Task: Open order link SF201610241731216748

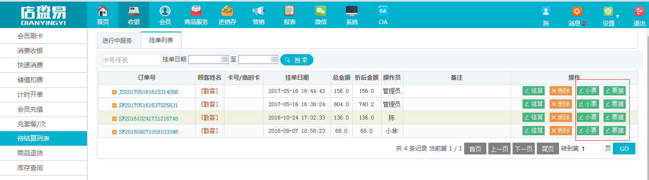Action: pyautogui.click(x=148, y=119)
